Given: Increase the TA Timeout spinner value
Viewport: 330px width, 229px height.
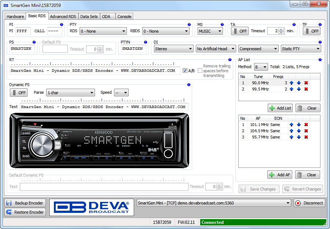Looking at the screenshot, I should coord(281,29).
